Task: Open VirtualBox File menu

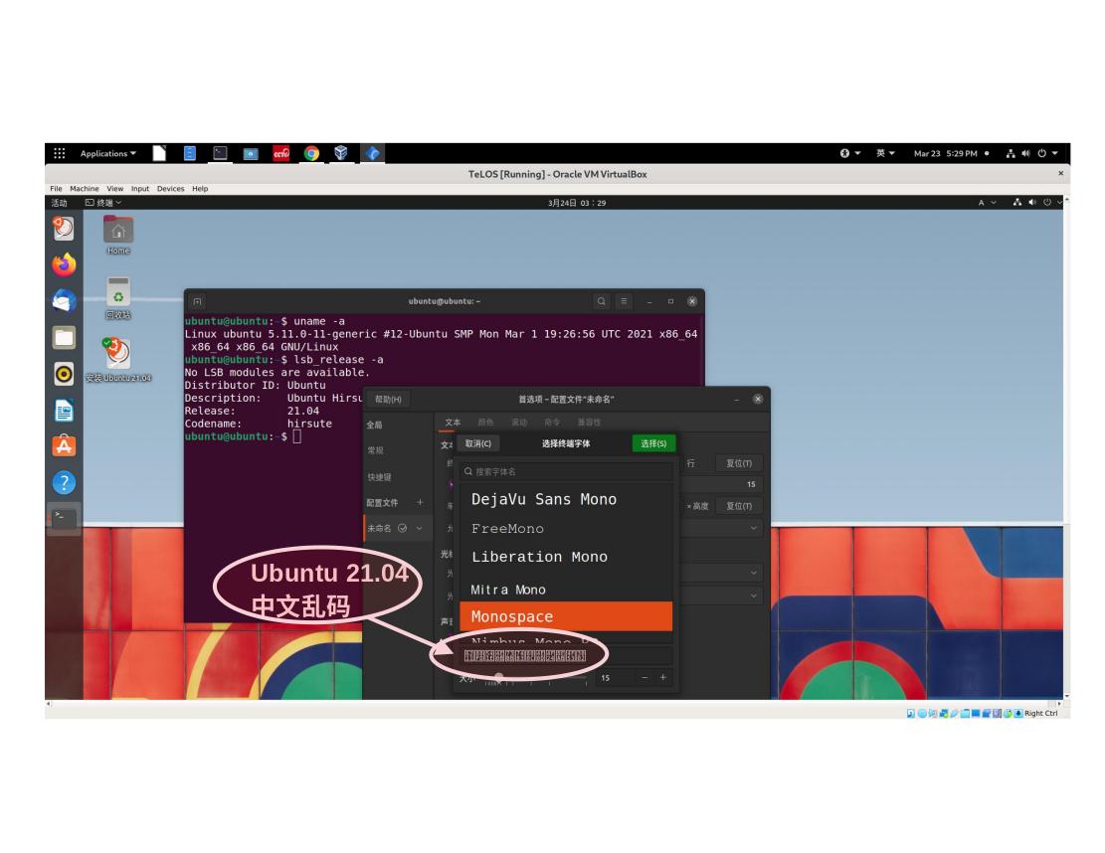Action: pyautogui.click(x=57, y=188)
